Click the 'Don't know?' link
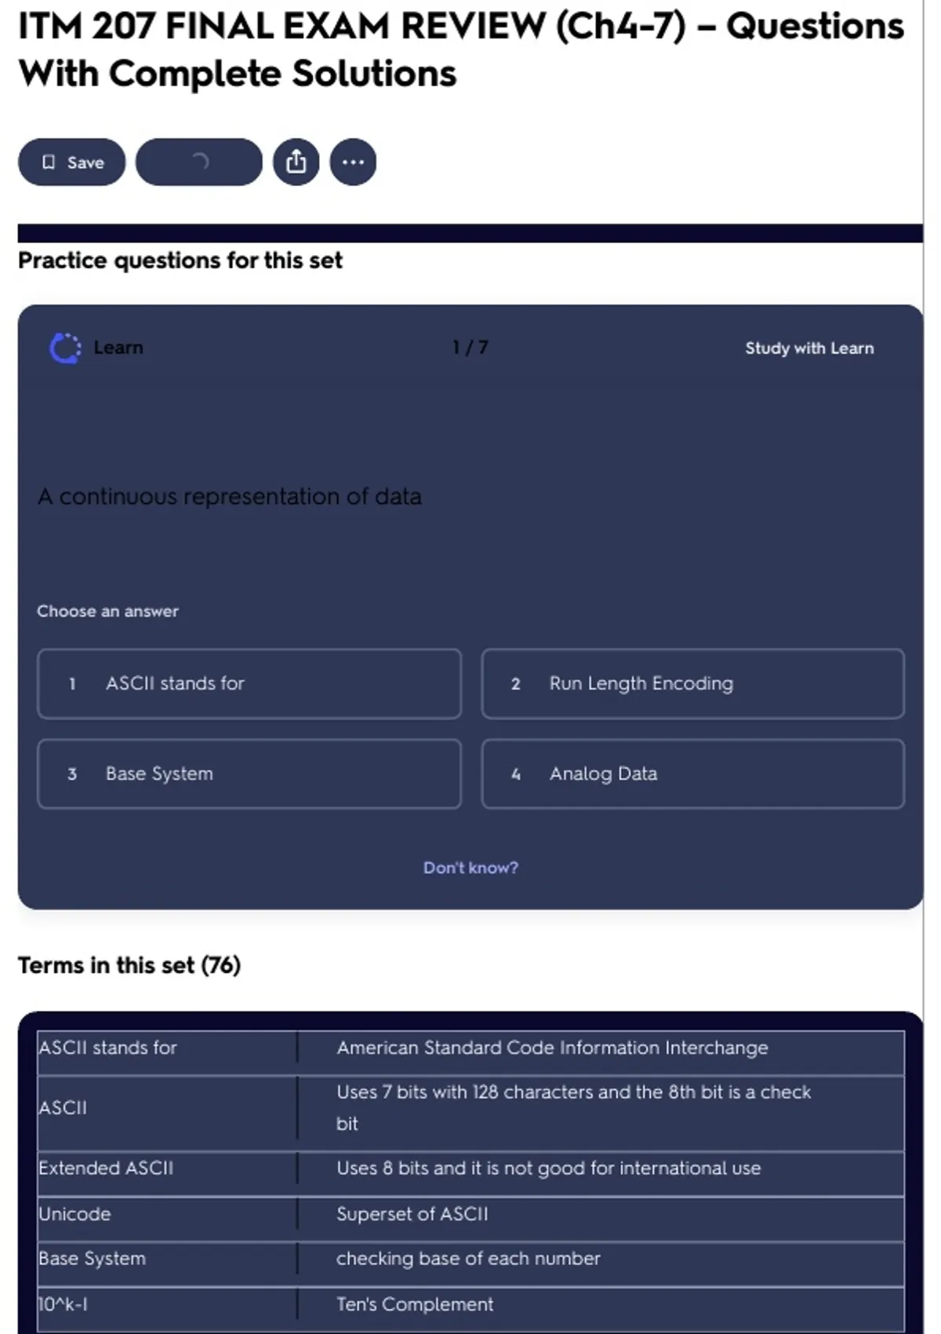The height and width of the screenshot is (1334, 941). [470, 868]
